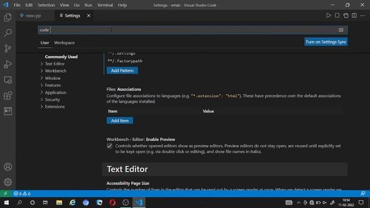The height and width of the screenshot is (208, 370).
Task: Click the Files: Associations setting title
Action: click(x=124, y=89)
